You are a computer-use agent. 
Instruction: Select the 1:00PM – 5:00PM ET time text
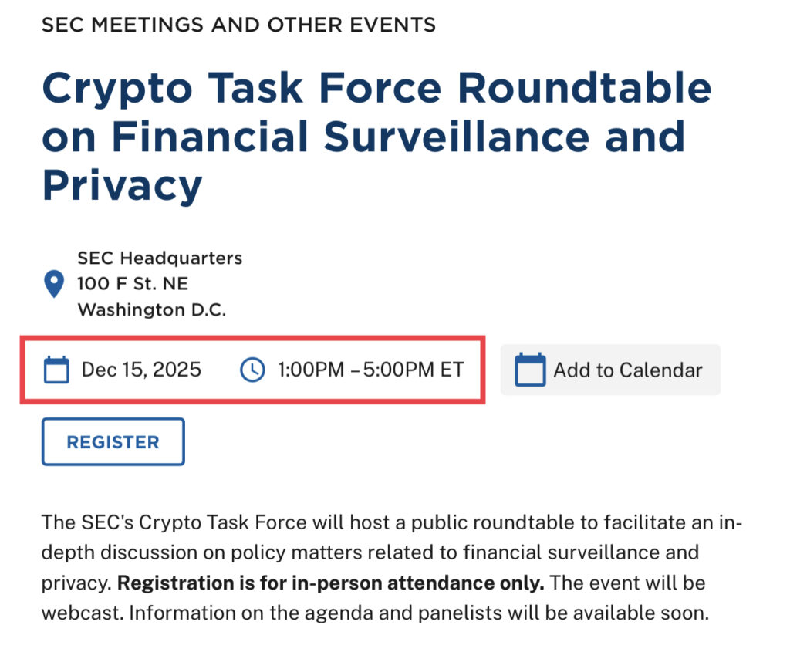pyautogui.click(x=370, y=370)
